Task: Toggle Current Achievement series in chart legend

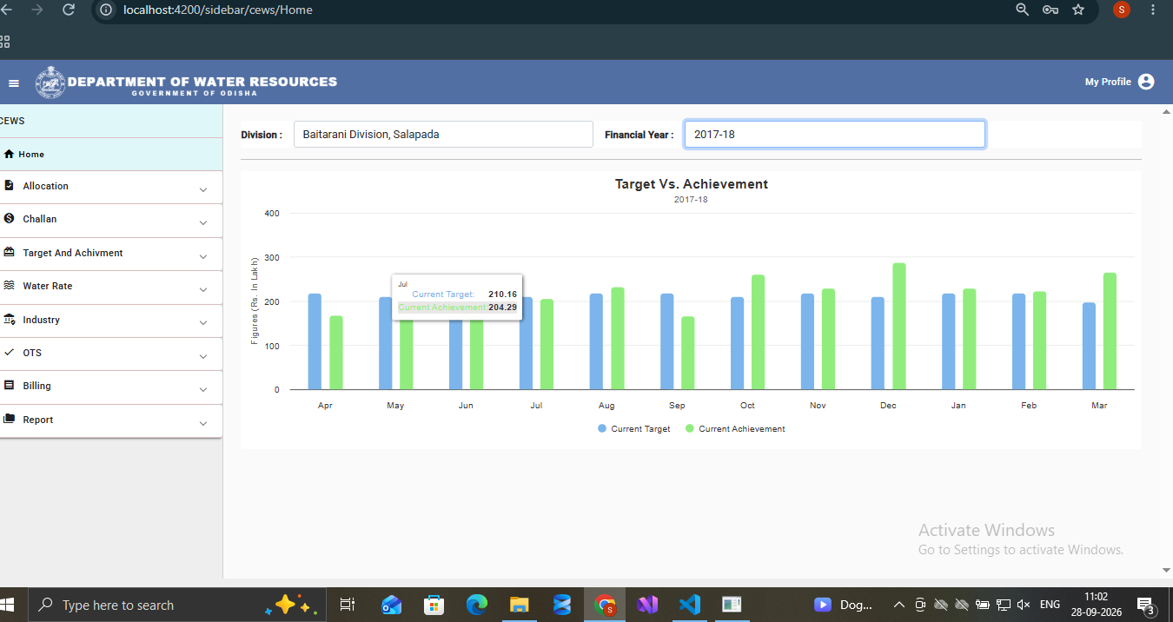Action: pos(735,429)
